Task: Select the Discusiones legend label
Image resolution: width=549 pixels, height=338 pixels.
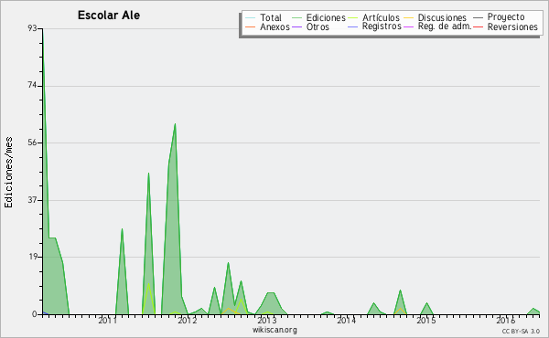Action: point(442,17)
